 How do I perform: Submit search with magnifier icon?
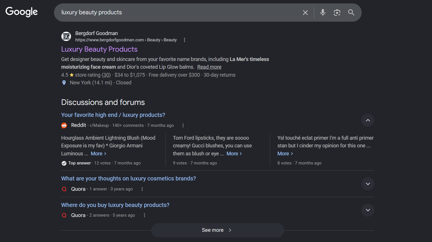pyautogui.click(x=351, y=13)
